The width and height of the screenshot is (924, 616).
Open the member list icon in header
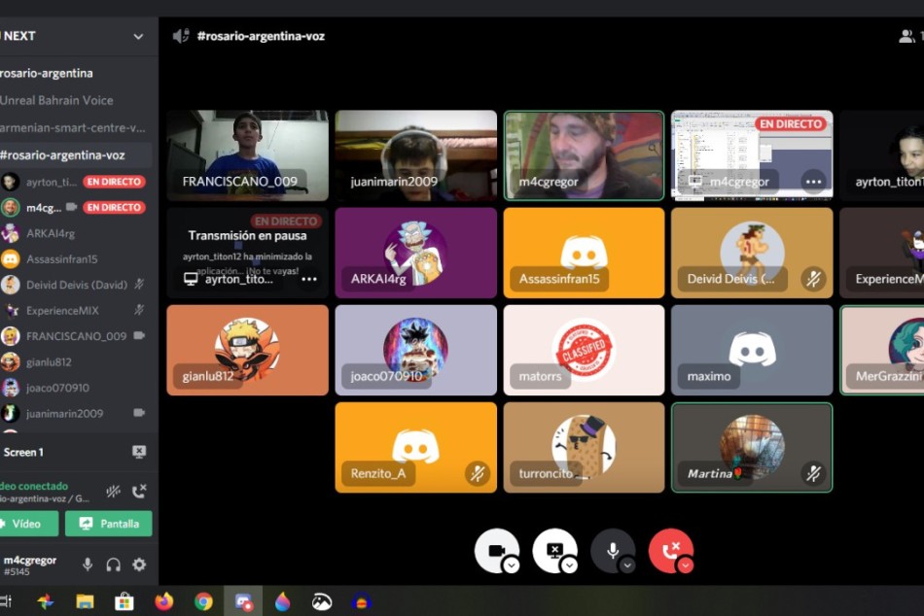(x=906, y=36)
